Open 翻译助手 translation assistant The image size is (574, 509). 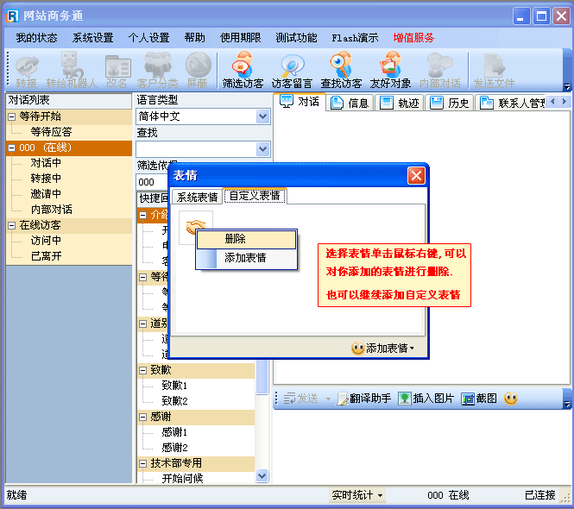pos(364,398)
